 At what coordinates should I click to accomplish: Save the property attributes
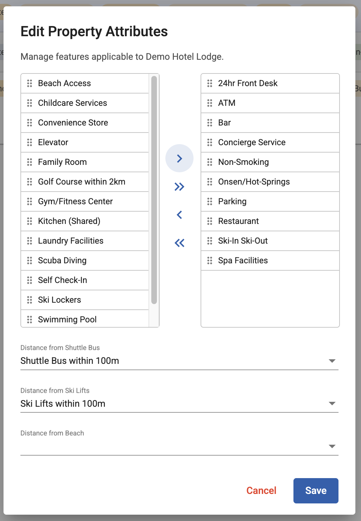pyautogui.click(x=316, y=490)
